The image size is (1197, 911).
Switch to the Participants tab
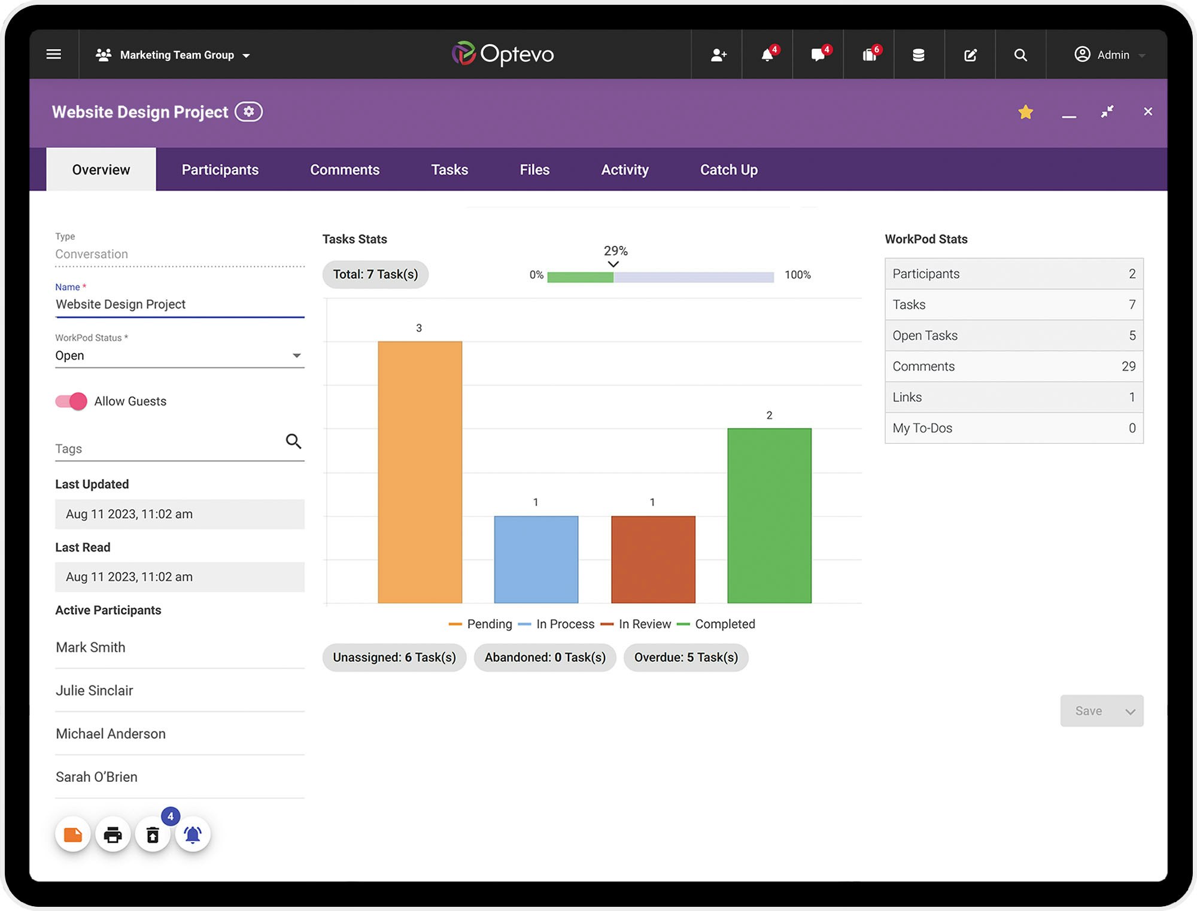[220, 170]
